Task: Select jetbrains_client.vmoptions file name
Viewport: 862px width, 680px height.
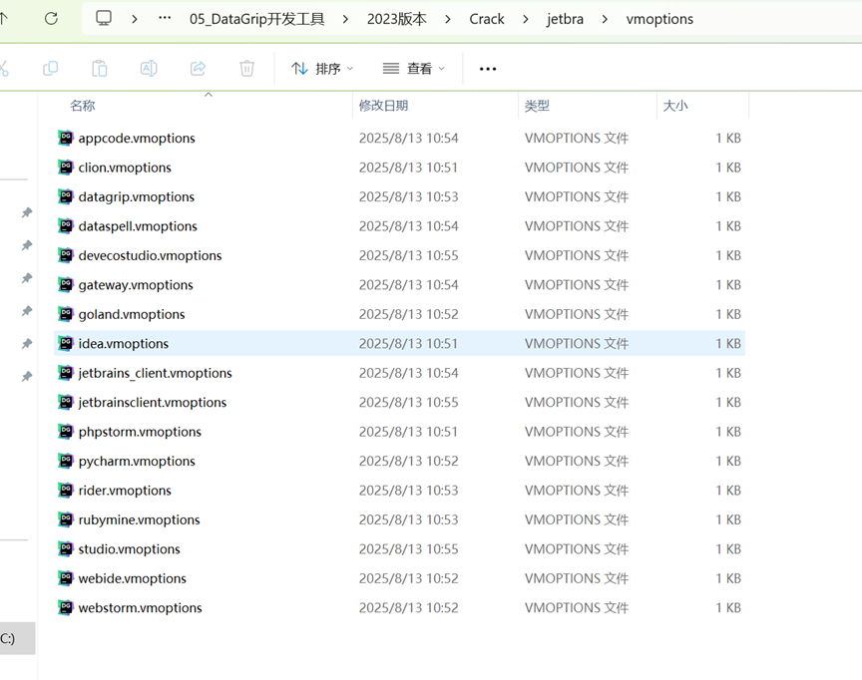Action: 155,373
